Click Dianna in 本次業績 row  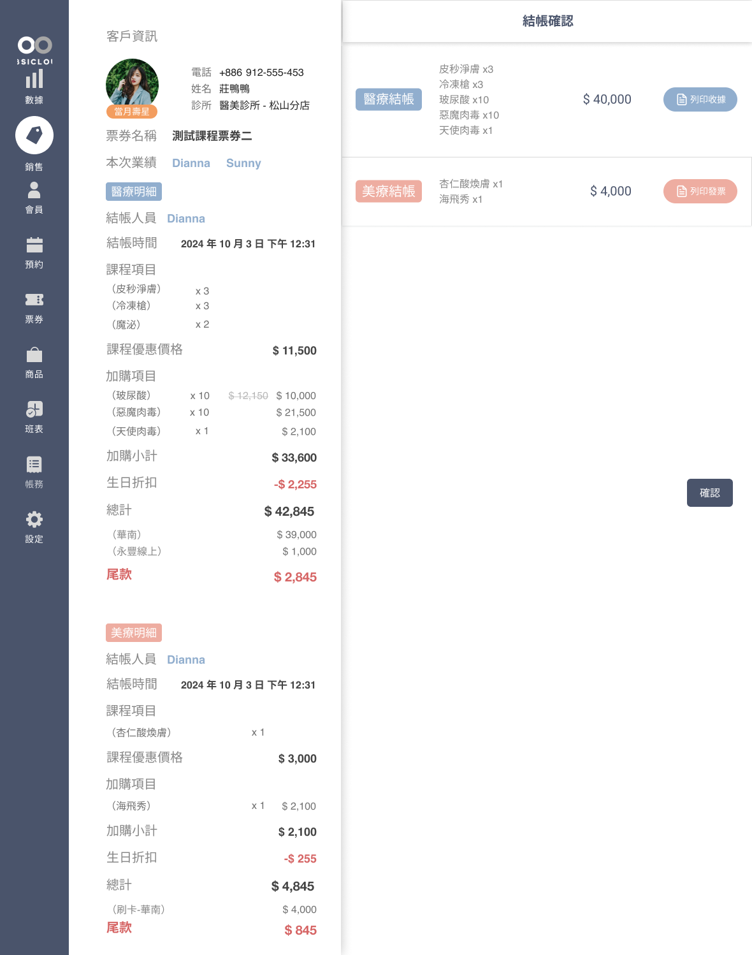pos(191,163)
